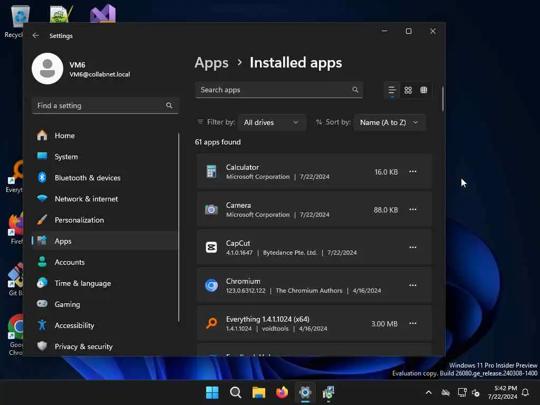Focus the Find a setting field

click(105, 105)
